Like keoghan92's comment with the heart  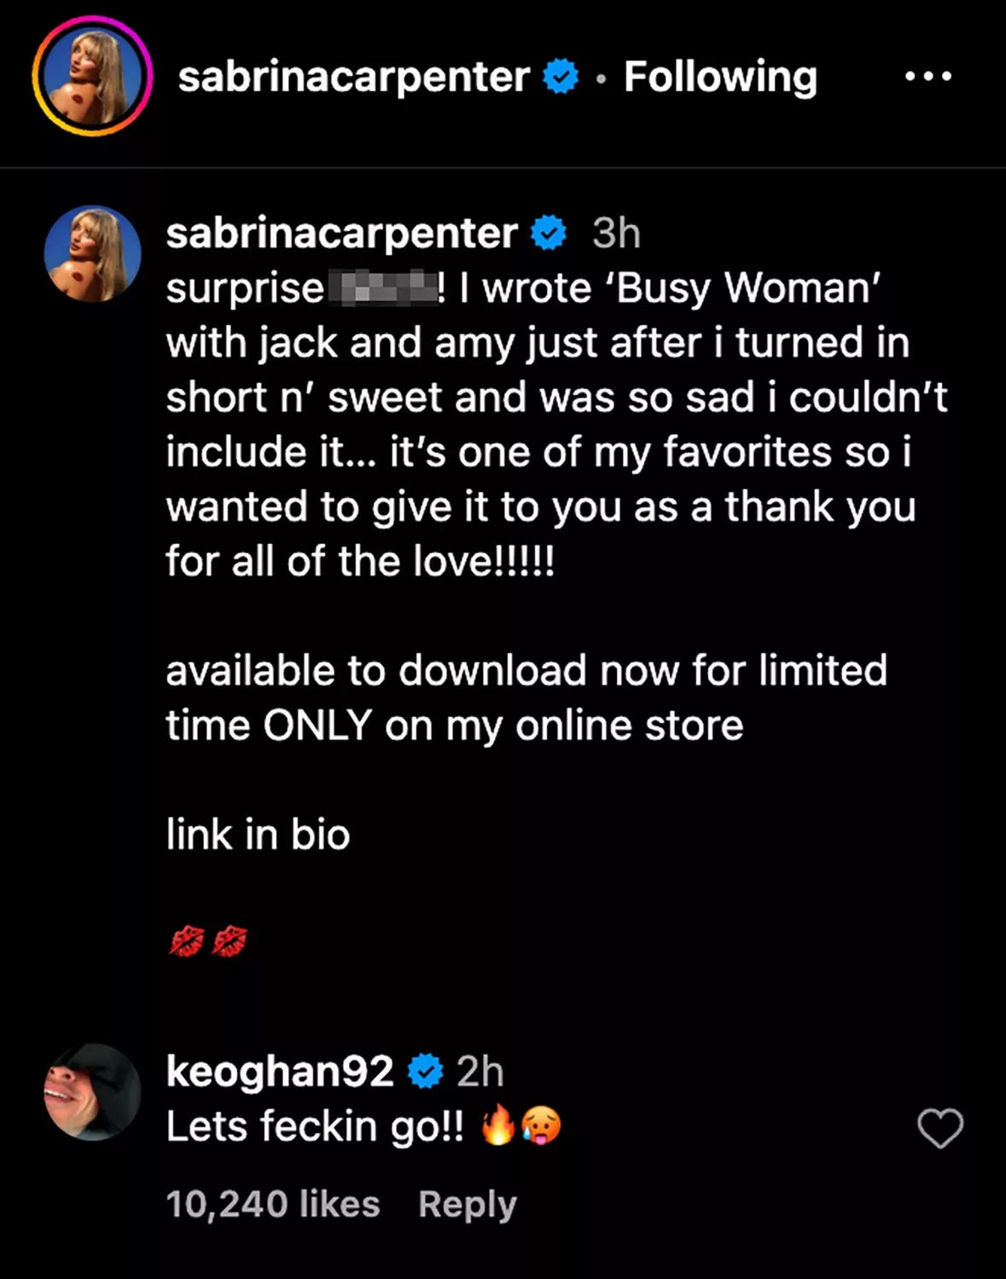click(939, 1128)
